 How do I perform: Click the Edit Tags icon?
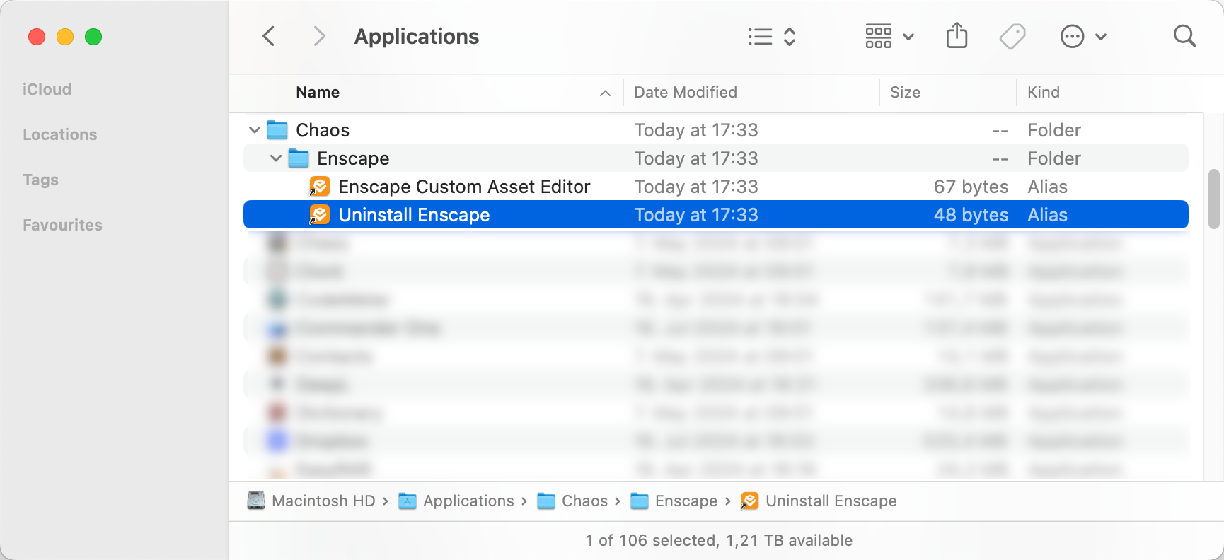coord(1012,36)
